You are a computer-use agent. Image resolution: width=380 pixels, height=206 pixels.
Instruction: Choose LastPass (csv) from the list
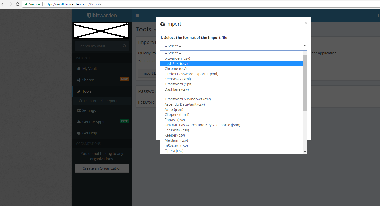(231, 64)
